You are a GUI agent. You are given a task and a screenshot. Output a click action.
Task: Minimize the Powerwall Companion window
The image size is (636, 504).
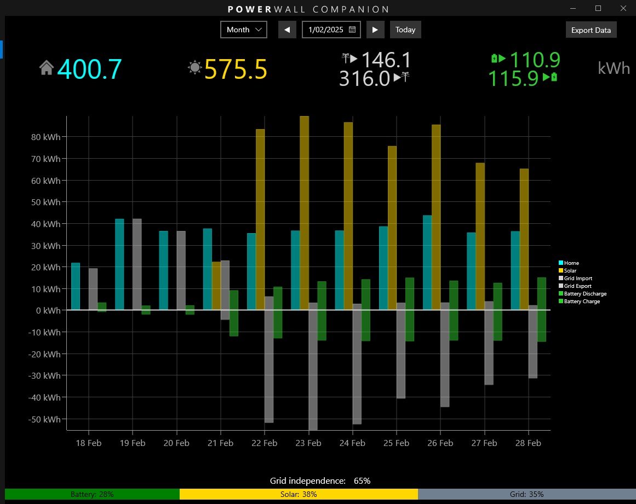click(x=573, y=8)
